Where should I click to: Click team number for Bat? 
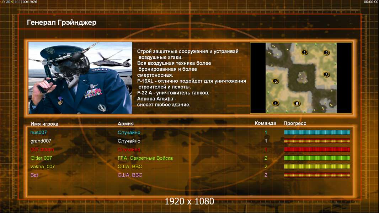[x=266, y=175]
